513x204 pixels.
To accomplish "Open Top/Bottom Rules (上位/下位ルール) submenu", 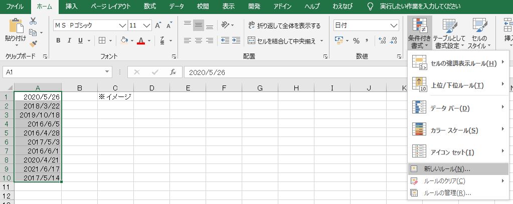I will 458,85.
